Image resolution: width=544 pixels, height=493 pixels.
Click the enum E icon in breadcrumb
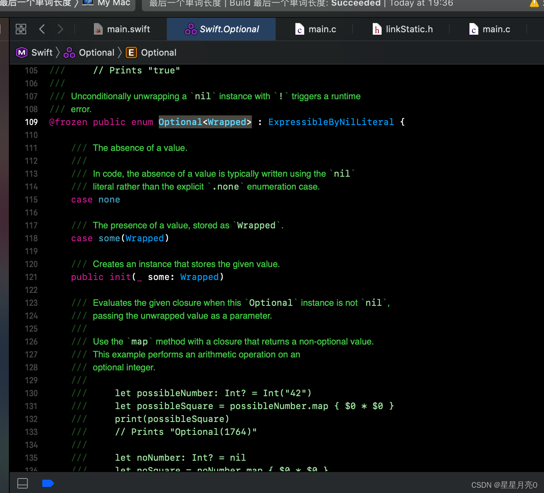pyautogui.click(x=131, y=52)
